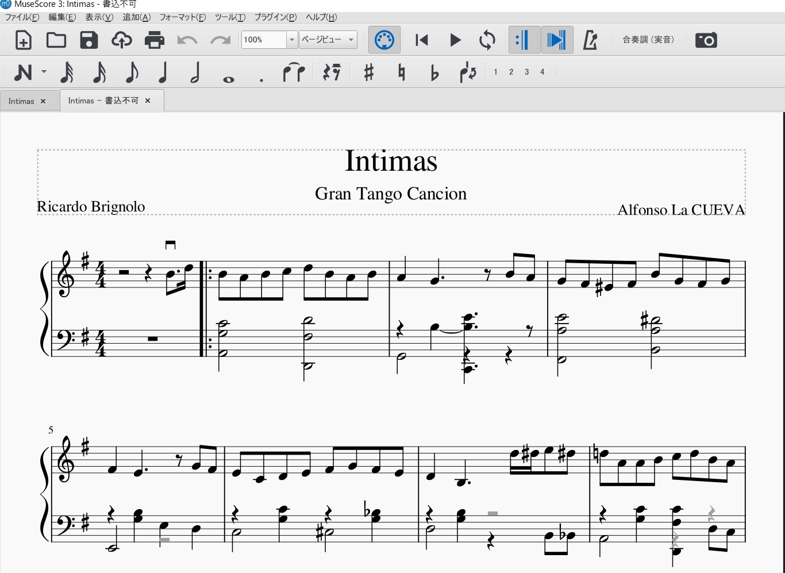This screenshot has width=785, height=573.
Task: Apply the flat accidental
Action: click(x=434, y=73)
